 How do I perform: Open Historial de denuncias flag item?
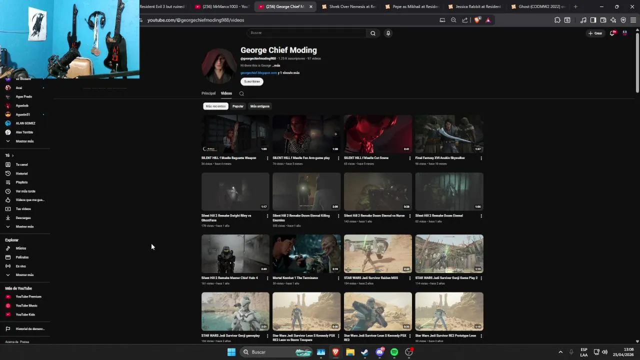26,329
